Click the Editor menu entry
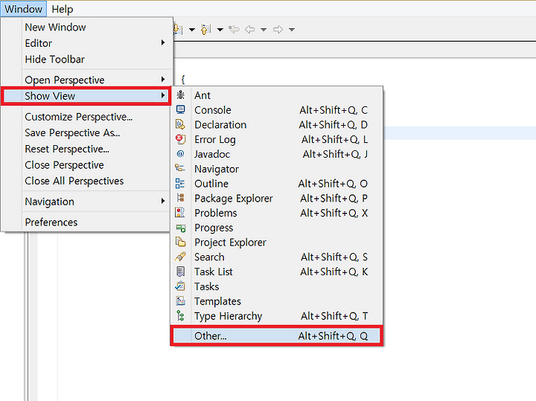This screenshot has height=401, width=536. pos(86,43)
